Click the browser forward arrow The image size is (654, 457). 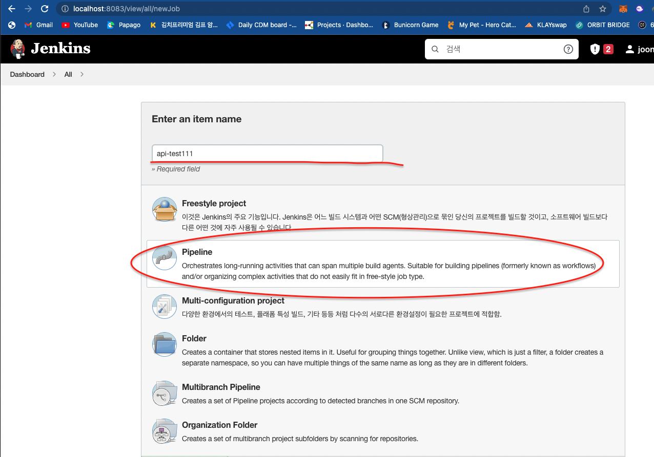[28, 9]
